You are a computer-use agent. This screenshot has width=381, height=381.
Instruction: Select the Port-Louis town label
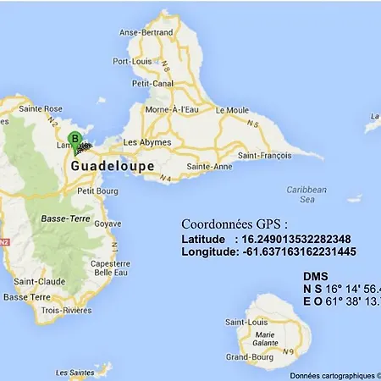click(132, 61)
